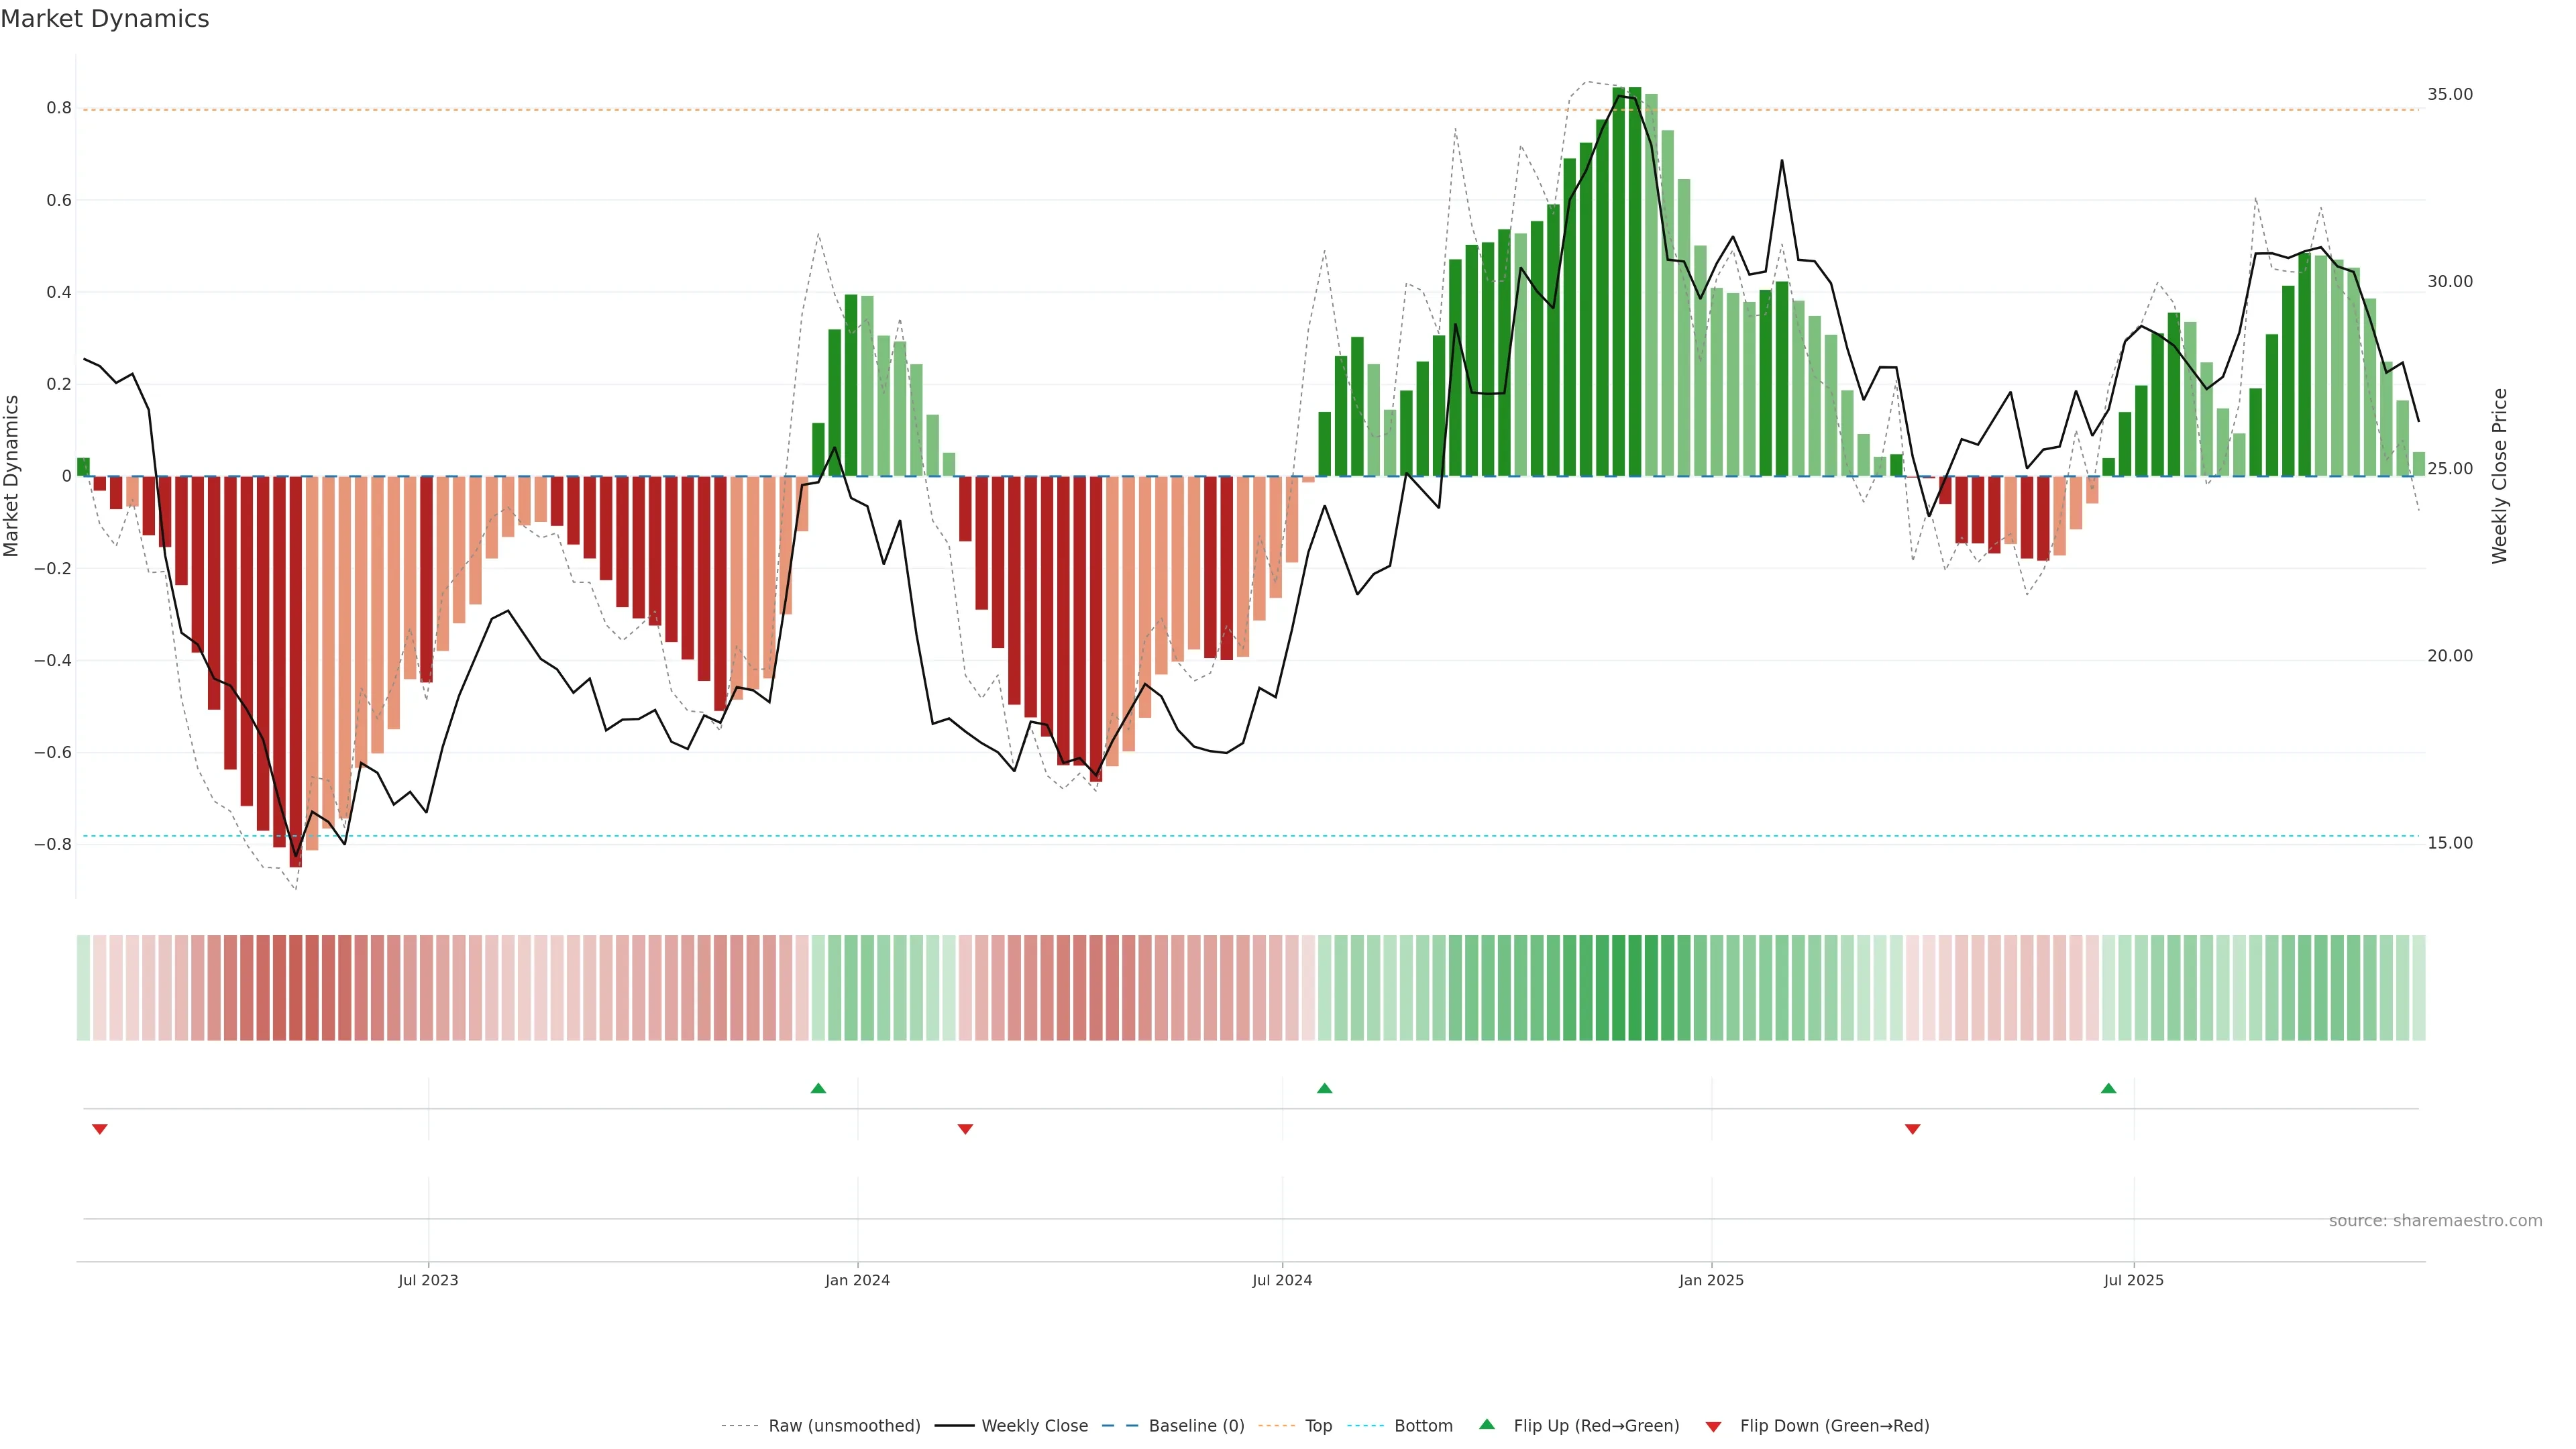Click the green triangle icon in the legend
This screenshot has height=1449, width=2576.
pos(1487,1425)
